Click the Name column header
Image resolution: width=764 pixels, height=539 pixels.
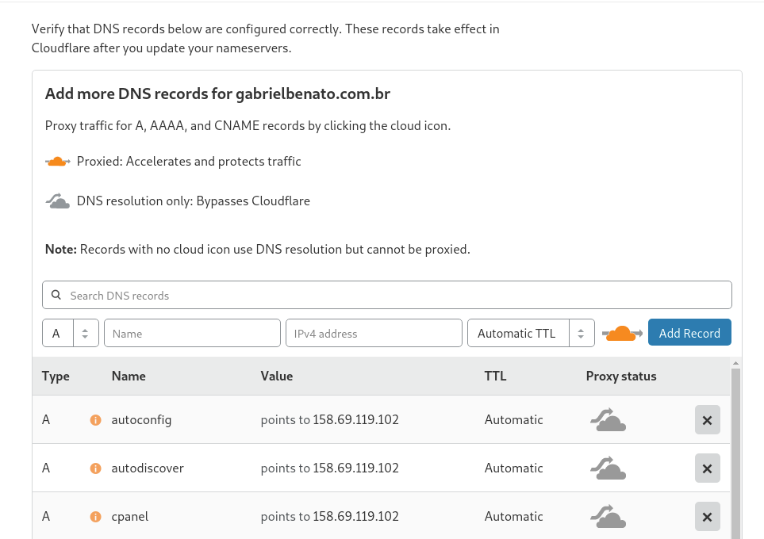coord(129,376)
